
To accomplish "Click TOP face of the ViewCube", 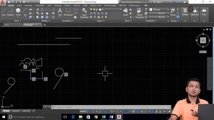I will click(x=203, y=40).
